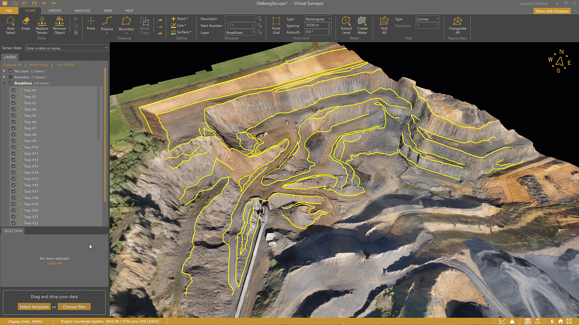This screenshot has width=579, height=325.
Task: Toggle the Next Number checkbox
Action: (x=227, y=26)
